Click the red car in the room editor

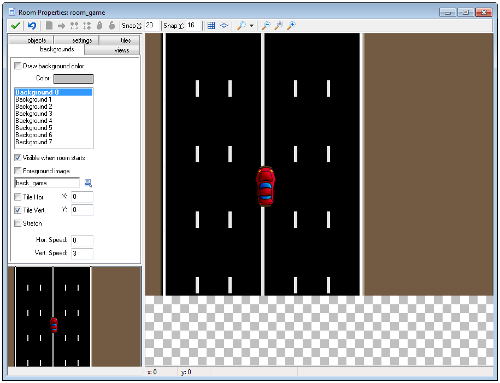tap(266, 186)
